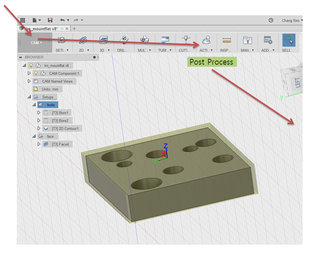Screen dimensions: 313x255
Task: Expand the [T3] Bore2 operation
Action: point(39,120)
